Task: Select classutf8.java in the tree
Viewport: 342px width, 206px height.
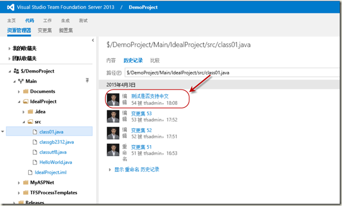Action: [x=53, y=152]
